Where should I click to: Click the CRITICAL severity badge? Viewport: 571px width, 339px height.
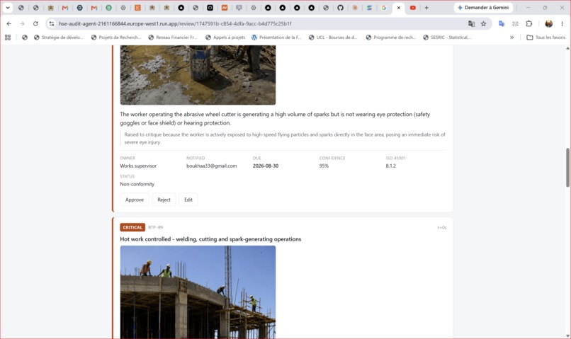[132, 227]
